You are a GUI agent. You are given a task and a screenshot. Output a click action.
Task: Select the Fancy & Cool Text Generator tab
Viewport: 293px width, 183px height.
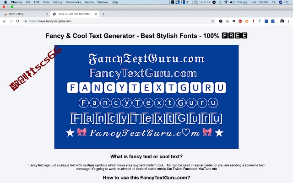[75, 14]
